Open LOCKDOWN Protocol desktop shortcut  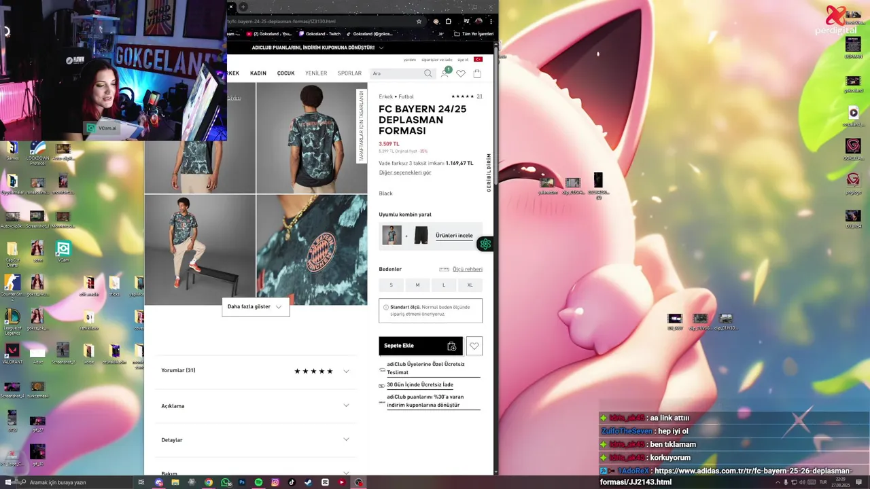tap(37, 153)
